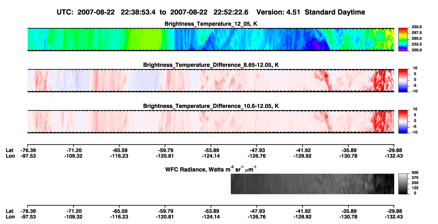Click 'Standard Daytime' in the header

click(x=335, y=12)
